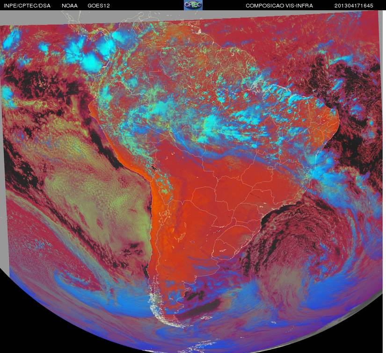Click the COMPOSICAO VIS-INFRA label
The width and height of the screenshot is (386, 353).
tap(279, 6)
